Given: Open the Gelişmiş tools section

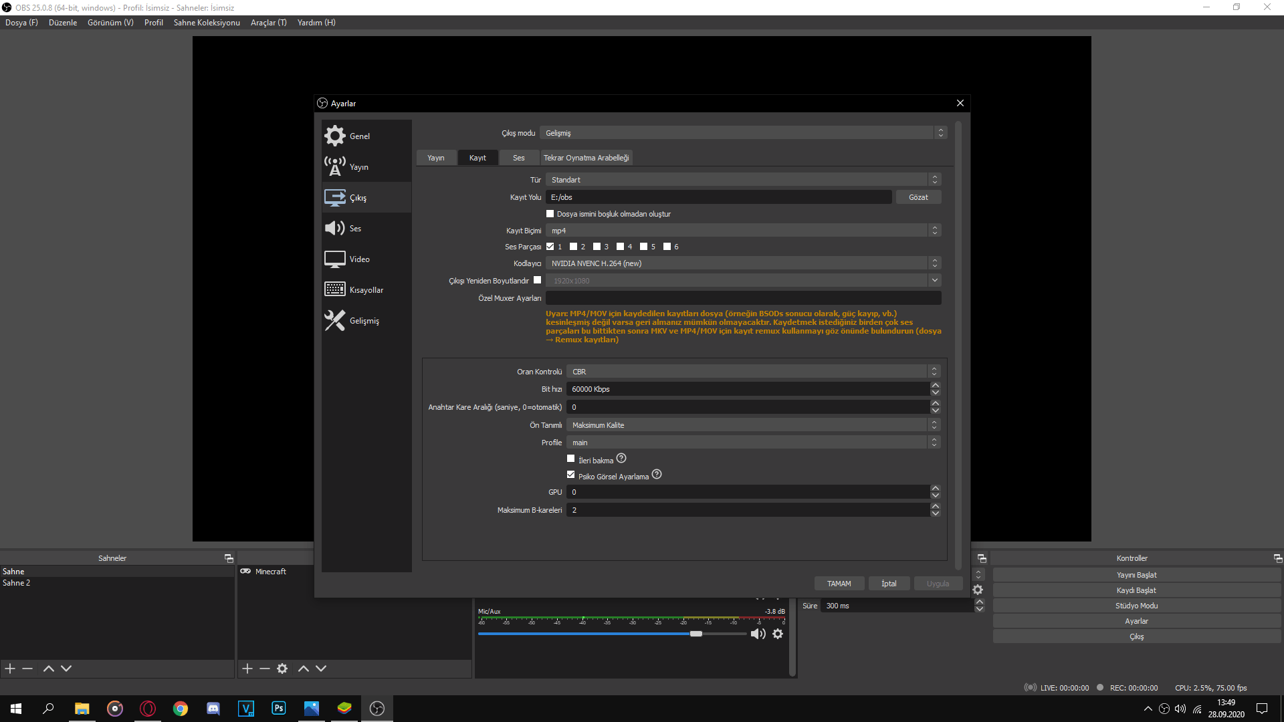Looking at the screenshot, I should pos(335,320).
